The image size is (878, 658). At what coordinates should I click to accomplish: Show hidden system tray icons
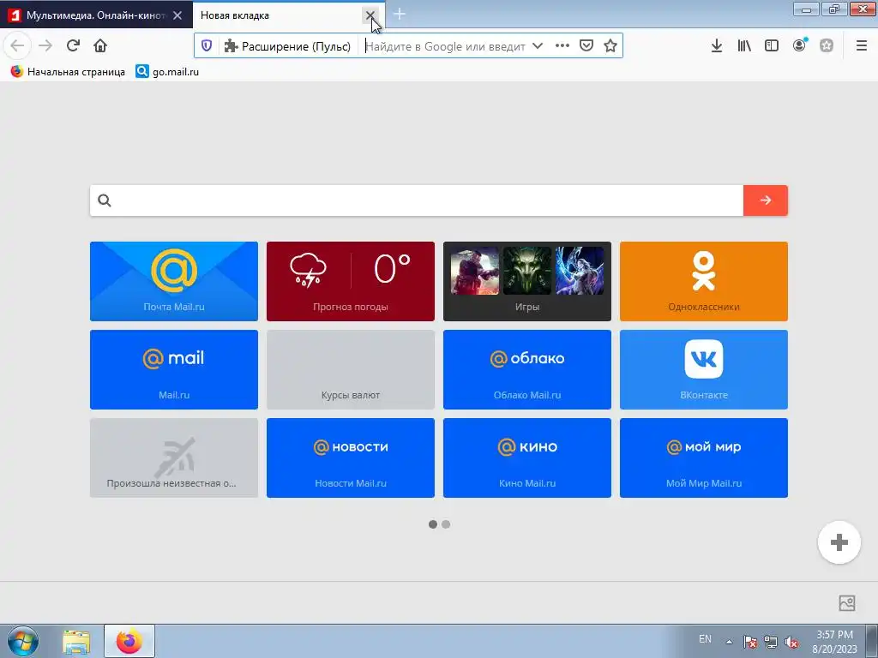point(729,642)
